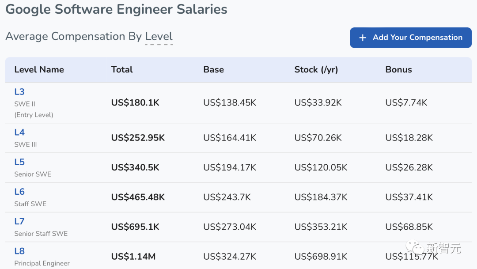This screenshot has height=269, width=477.
Task: Click the Total column header
Action: 122,70
